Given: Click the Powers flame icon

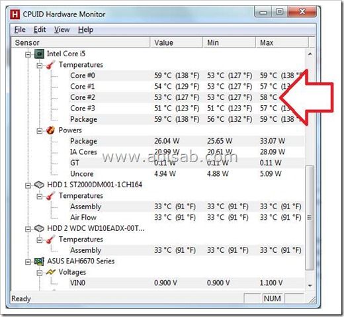Looking at the screenshot, I should click(50, 130).
